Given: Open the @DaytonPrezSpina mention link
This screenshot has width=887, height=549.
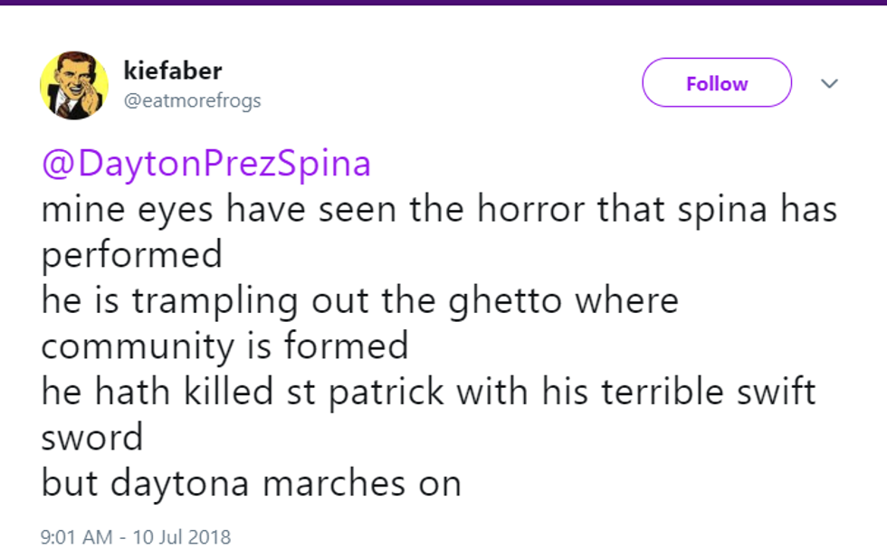Looking at the screenshot, I should 206,164.
